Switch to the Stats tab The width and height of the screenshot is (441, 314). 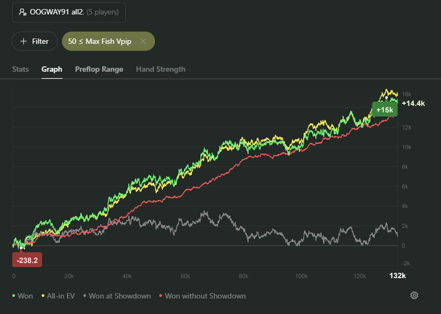tap(21, 69)
